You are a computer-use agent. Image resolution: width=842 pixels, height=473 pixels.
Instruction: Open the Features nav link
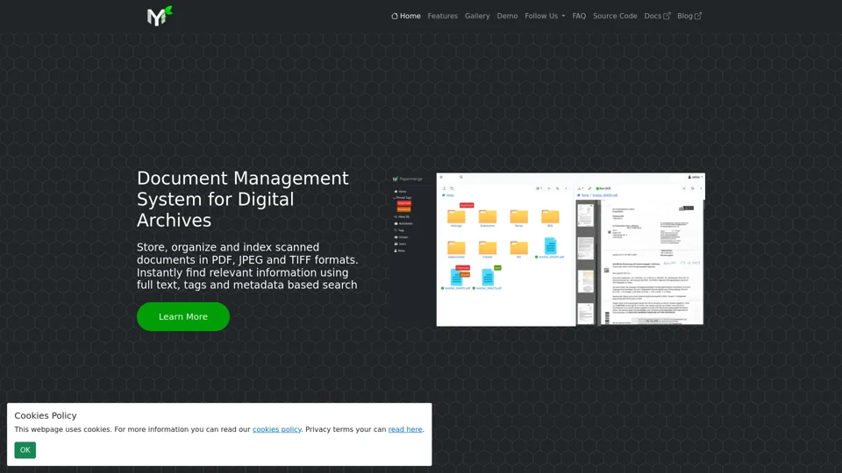pyautogui.click(x=442, y=16)
